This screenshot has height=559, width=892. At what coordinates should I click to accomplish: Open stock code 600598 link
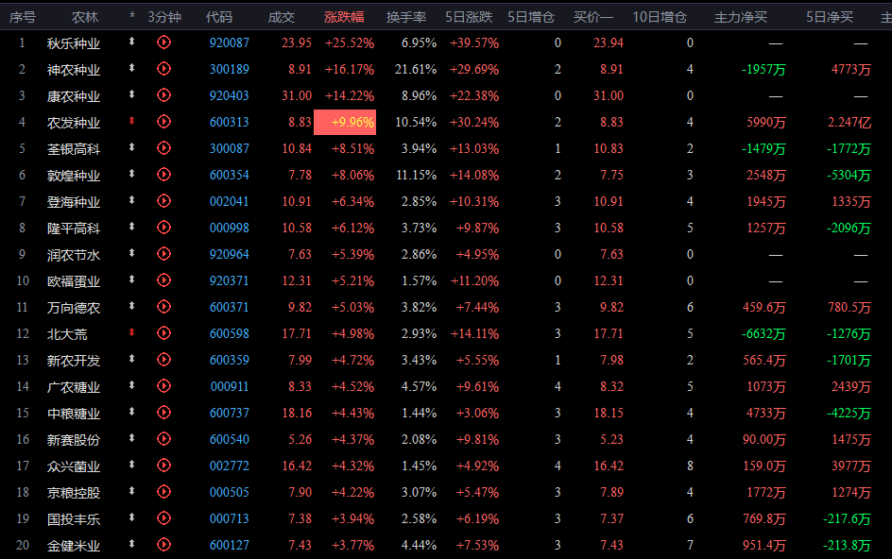click(x=230, y=333)
